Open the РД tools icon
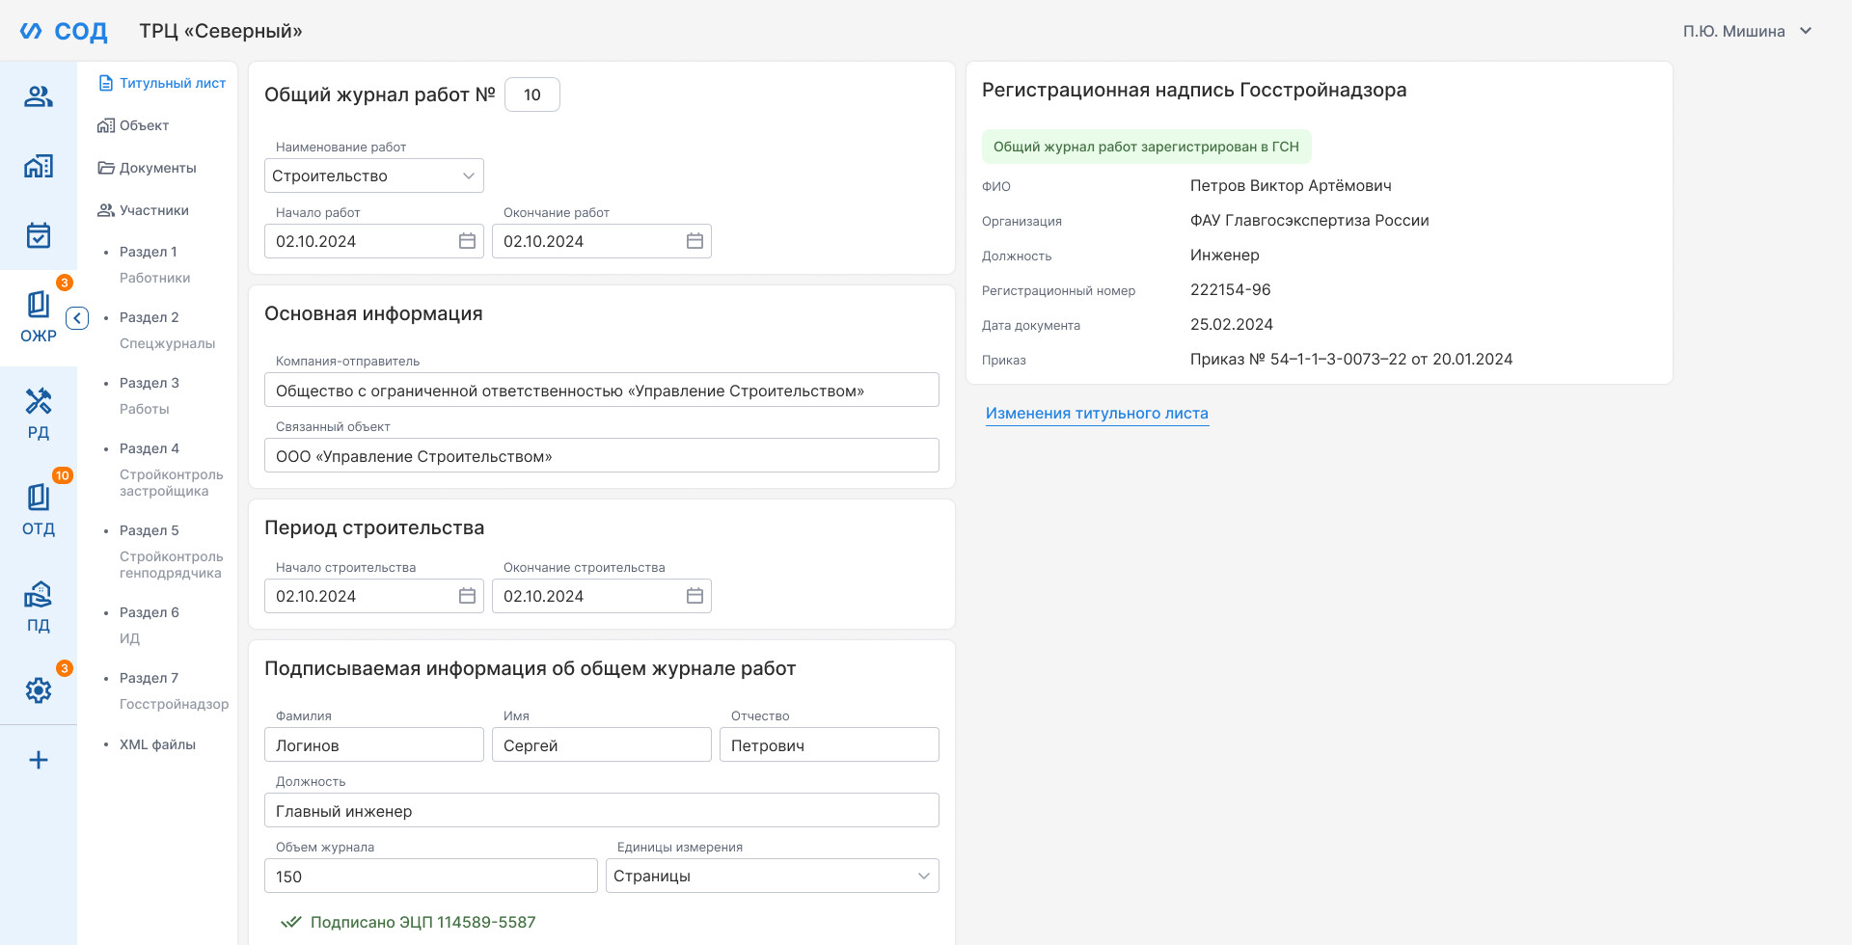This screenshot has height=945, width=1852. point(39,415)
